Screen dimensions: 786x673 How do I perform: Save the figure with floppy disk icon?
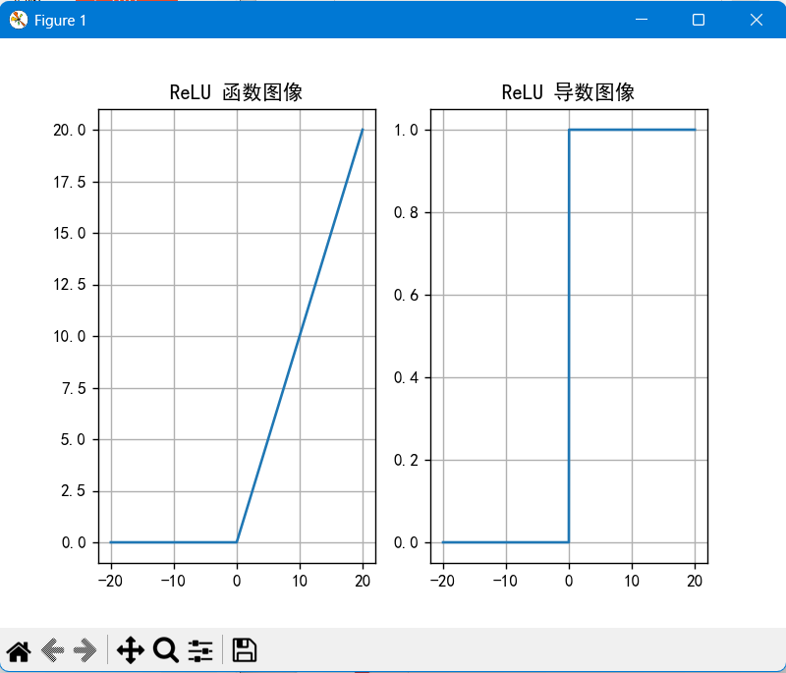click(x=244, y=650)
